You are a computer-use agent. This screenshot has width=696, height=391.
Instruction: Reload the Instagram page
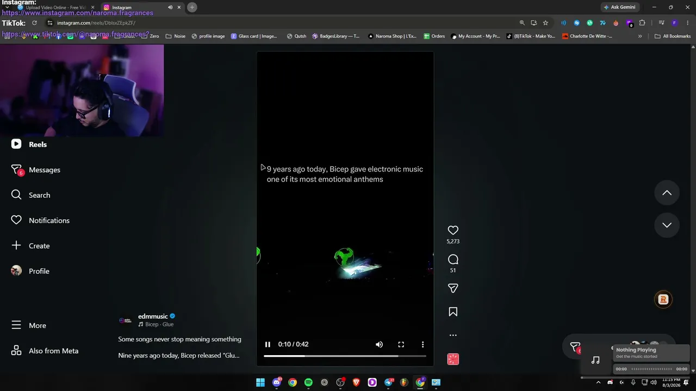34,23
